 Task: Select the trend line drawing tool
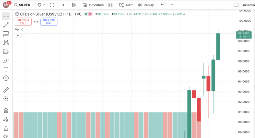click(6, 25)
